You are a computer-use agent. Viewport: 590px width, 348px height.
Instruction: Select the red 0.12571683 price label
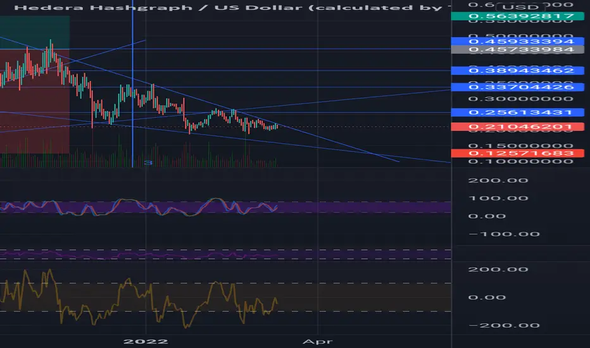(x=517, y=152)
